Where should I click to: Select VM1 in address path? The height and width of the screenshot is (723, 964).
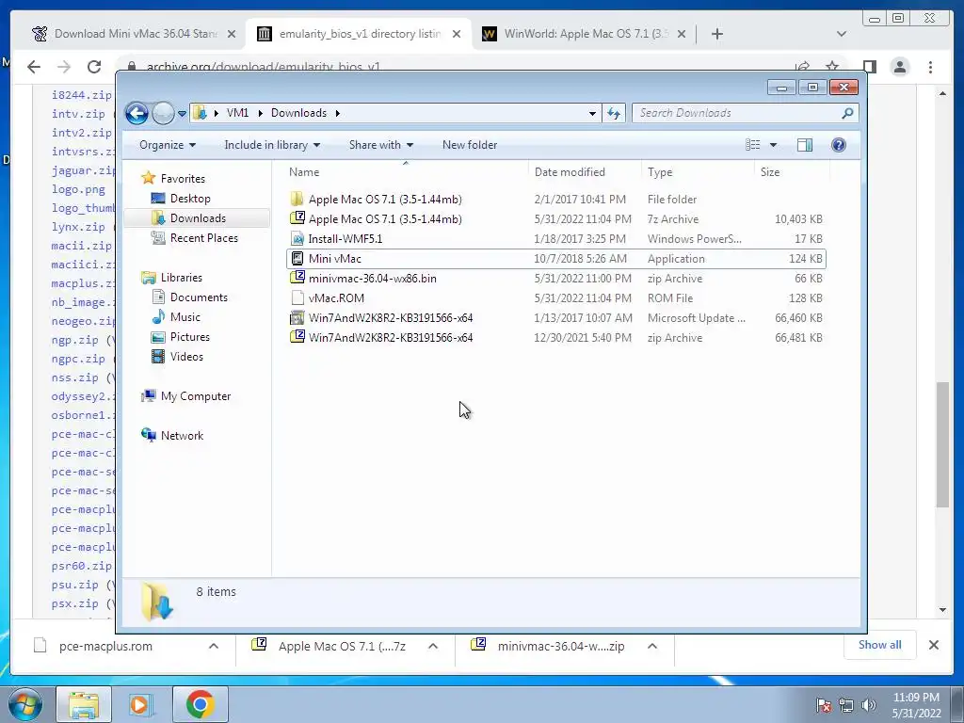[x=237, y=113]
